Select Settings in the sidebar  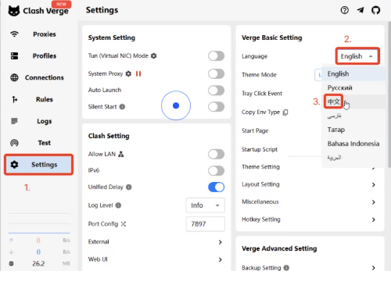[38, 165]
